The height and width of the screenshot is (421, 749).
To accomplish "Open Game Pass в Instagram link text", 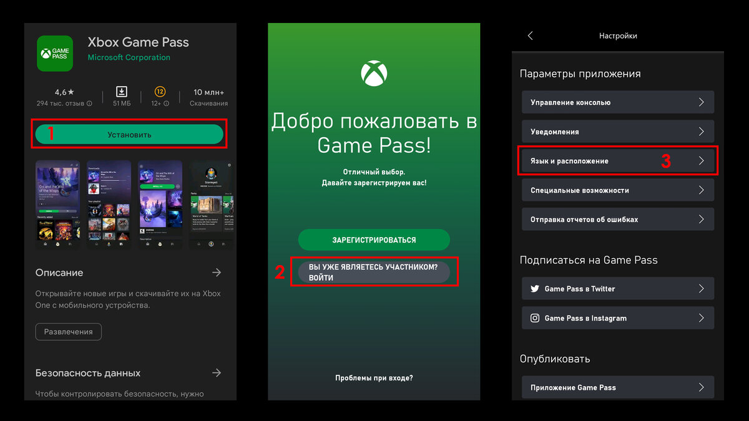I will pos(585,318).
